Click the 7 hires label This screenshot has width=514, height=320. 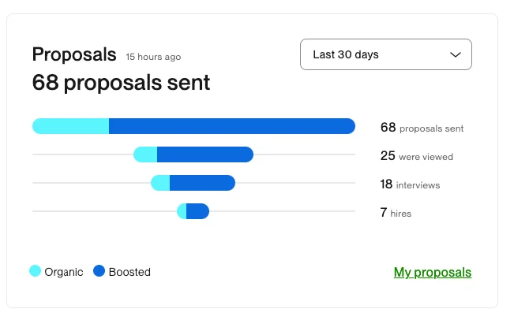point(396,213)
